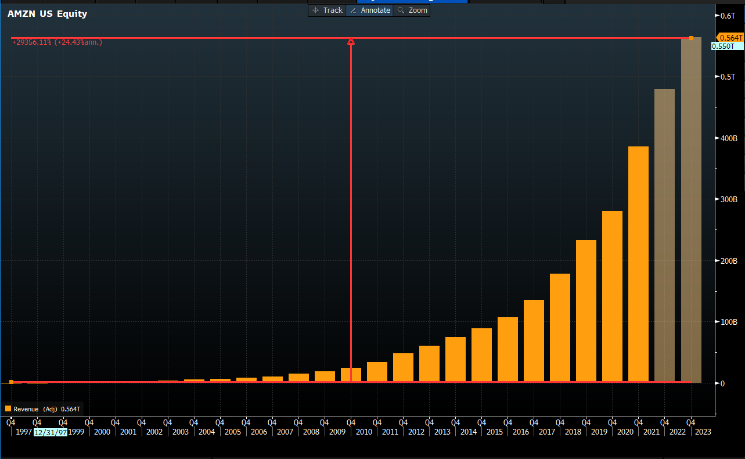Select the highlighted 12/31/97 date label
Image resolution: width=745 pixels, height=459 pixels.
click(51, 432)
